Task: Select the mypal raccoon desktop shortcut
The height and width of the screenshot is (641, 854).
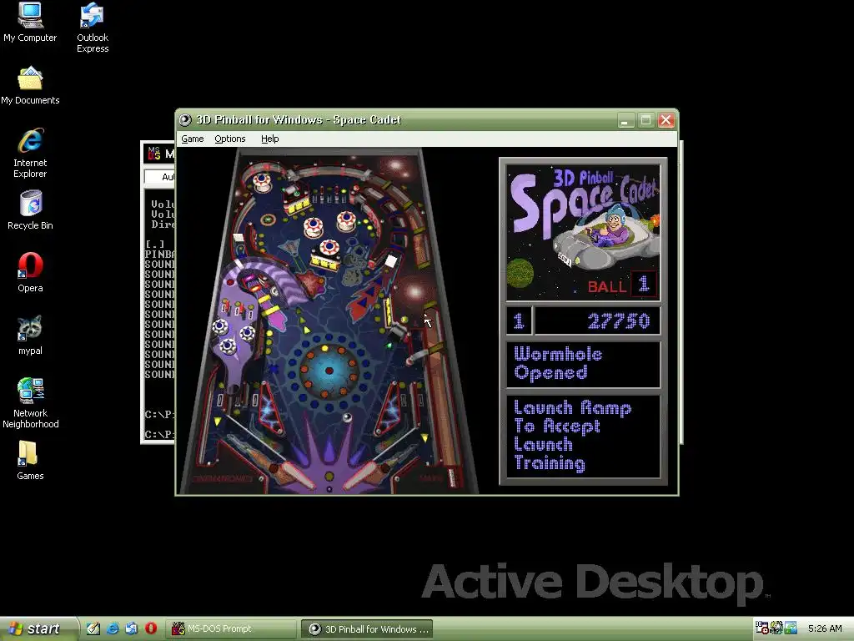Action: click(30, 336)
